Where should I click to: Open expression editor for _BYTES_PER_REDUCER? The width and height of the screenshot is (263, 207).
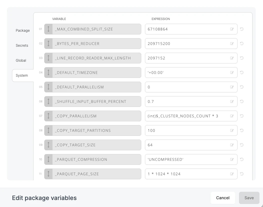[232, 43]
